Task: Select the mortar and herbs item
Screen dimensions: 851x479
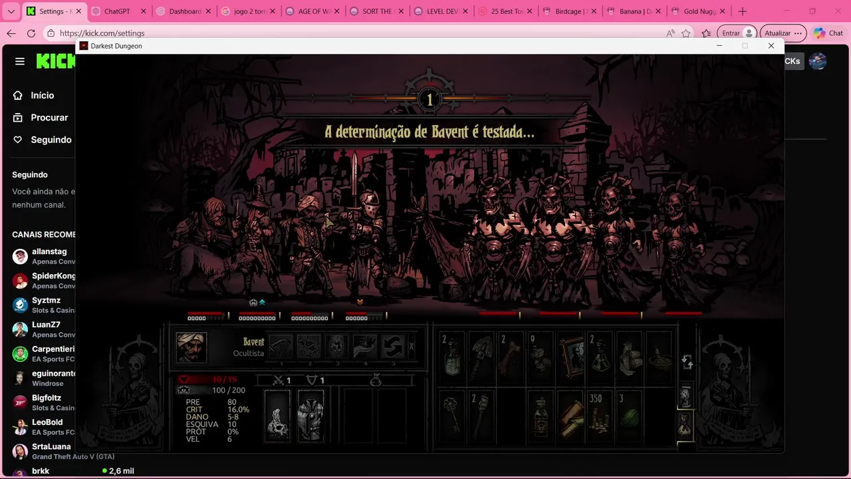Action: tap(658, 356)
